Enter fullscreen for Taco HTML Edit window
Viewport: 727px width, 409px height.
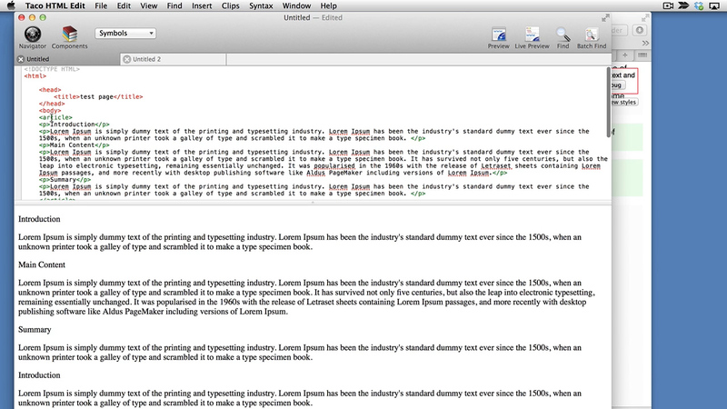(605, 18)
